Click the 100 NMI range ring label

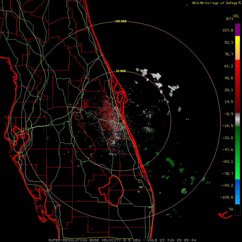pos(121,21)
